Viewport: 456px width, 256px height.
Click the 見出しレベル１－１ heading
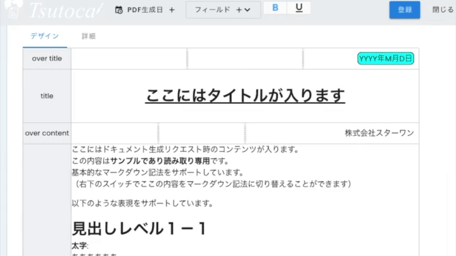[x=139, y=229]
